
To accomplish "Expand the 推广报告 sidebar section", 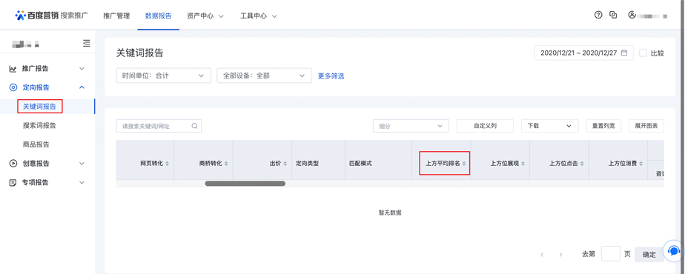I will point(82,68).
